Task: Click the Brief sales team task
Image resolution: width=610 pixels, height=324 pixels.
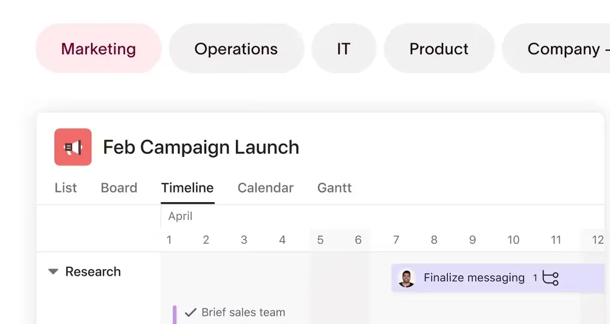Action: [243, 312]
